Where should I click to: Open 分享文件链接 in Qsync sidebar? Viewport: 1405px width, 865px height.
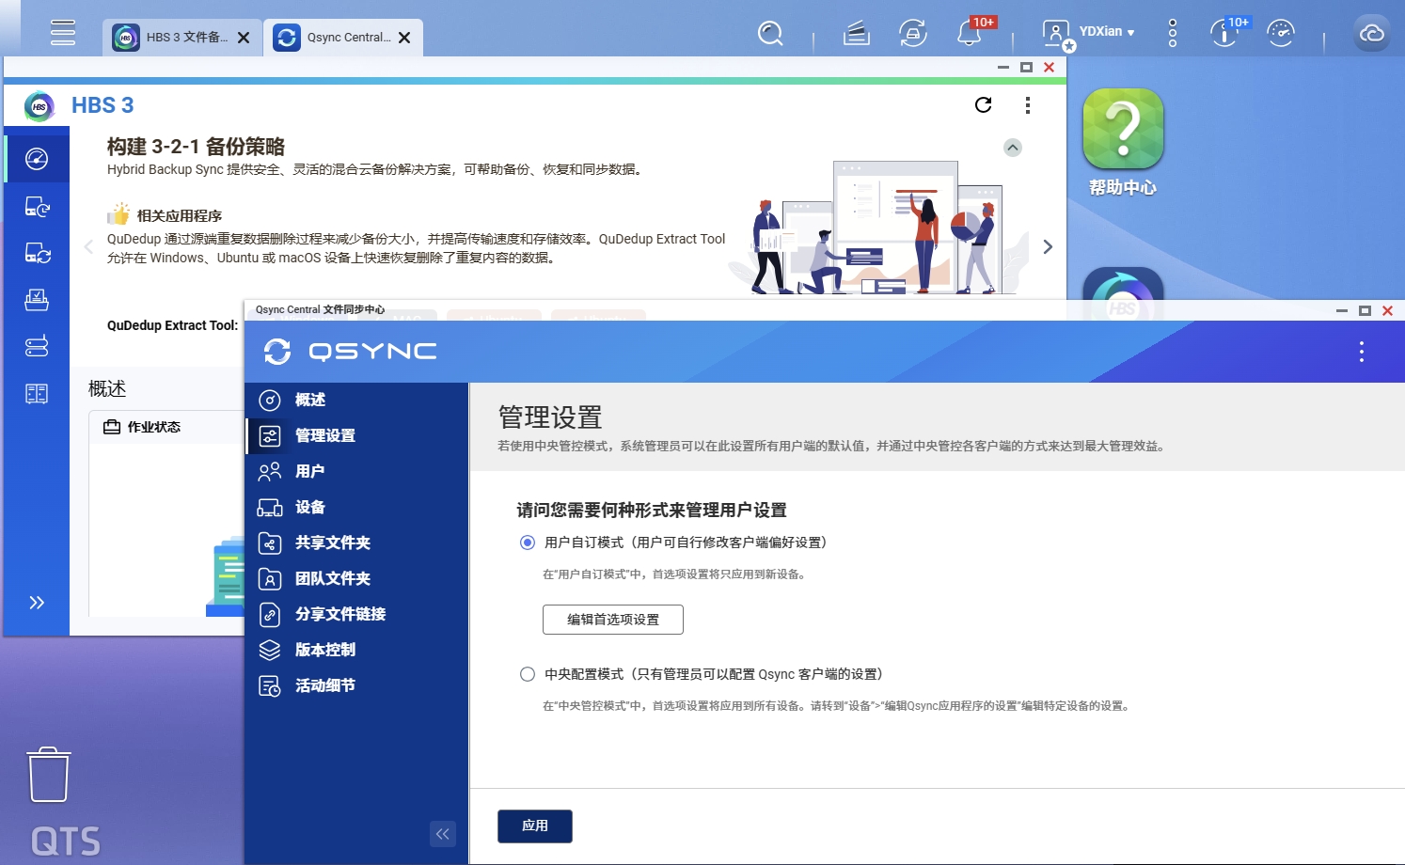click(356, 615)
